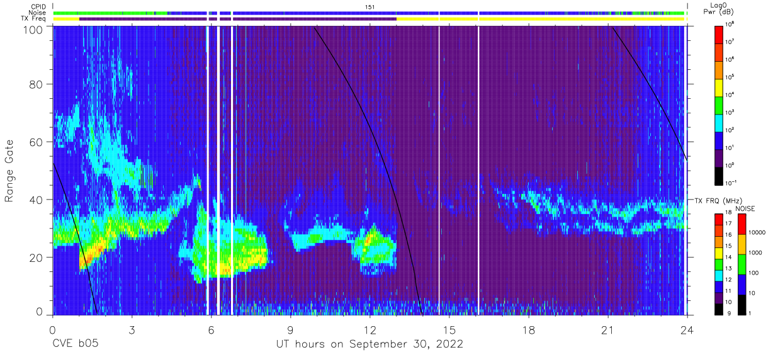The width and height of the screenshot is (773, 357).
Task: Select the cyan segment of the TX FRQ colorbar
Action: coord(720,275)
